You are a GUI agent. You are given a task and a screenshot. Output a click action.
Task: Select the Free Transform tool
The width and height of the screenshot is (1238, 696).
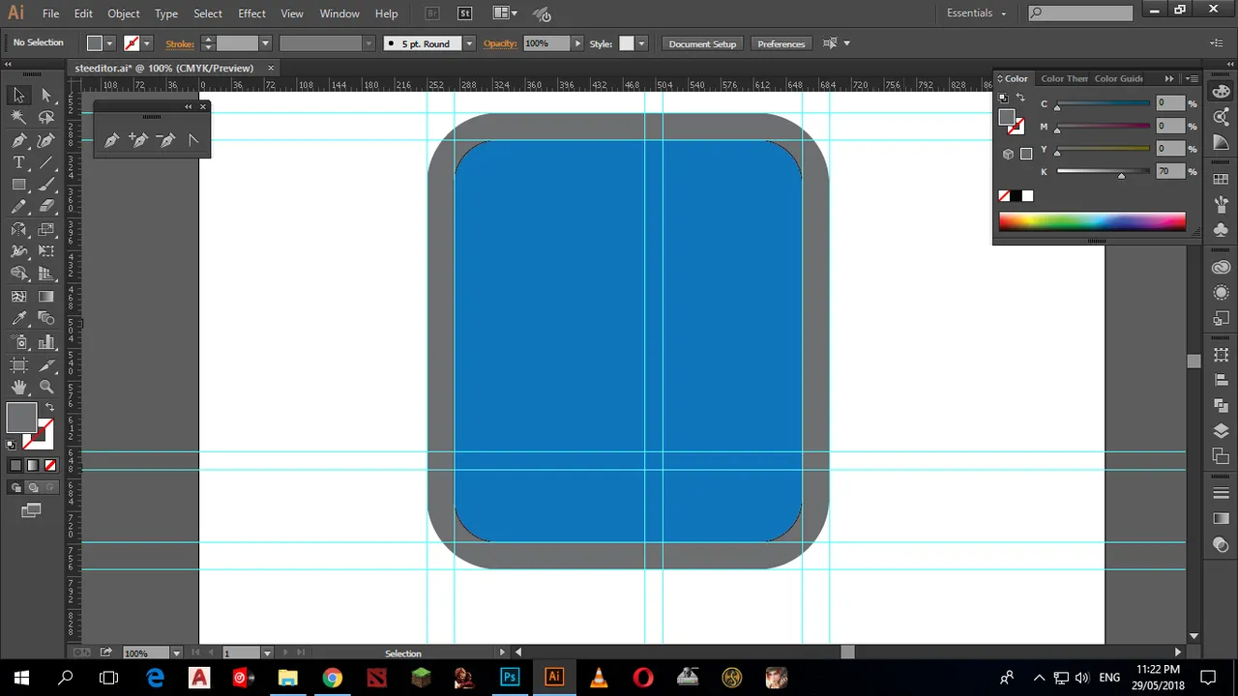pos(46,251)
